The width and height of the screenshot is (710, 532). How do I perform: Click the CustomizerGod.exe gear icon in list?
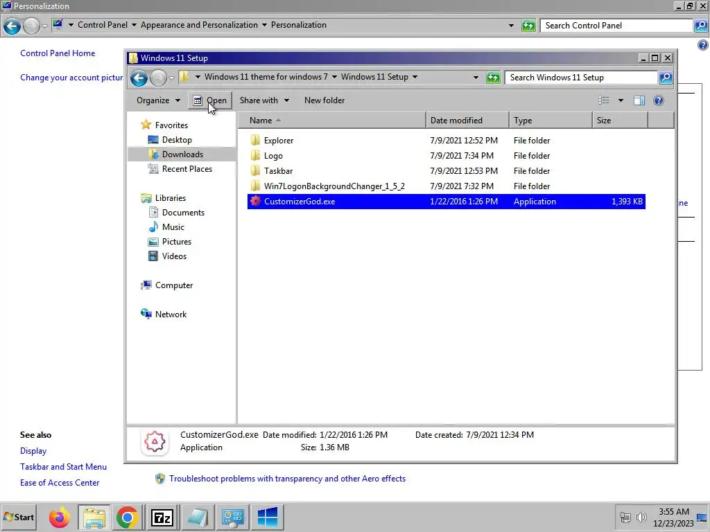click(255, 202)
